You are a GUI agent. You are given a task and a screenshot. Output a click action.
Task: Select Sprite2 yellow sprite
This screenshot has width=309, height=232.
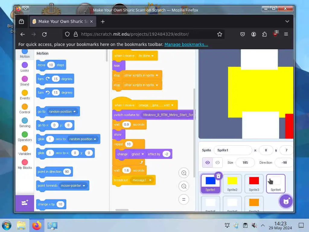pos(232,183)
